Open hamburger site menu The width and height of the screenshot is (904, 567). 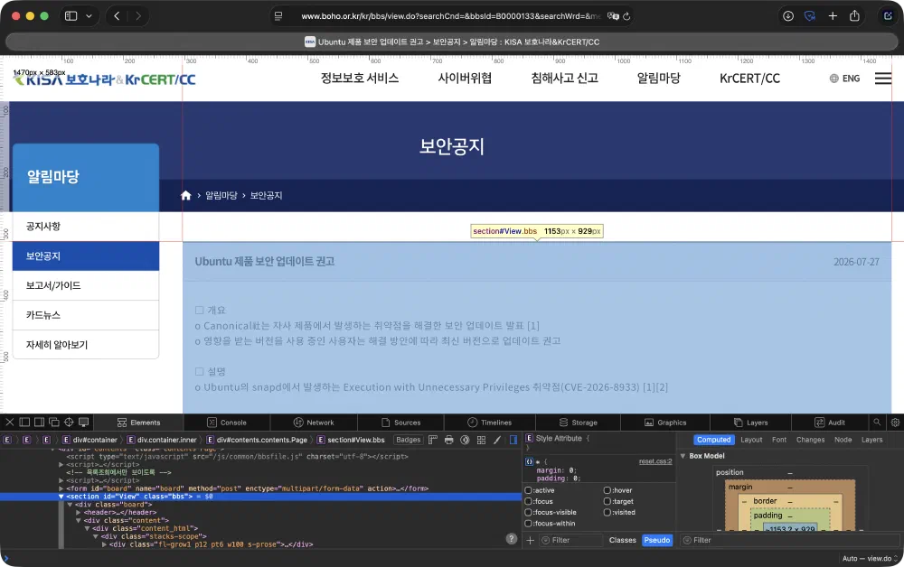[882, 79]
